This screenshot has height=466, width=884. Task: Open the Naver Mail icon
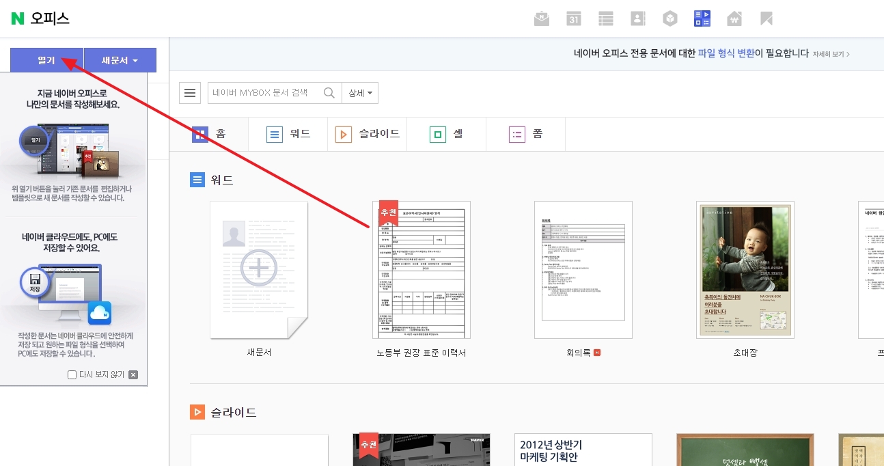click(x=542, y=18)
